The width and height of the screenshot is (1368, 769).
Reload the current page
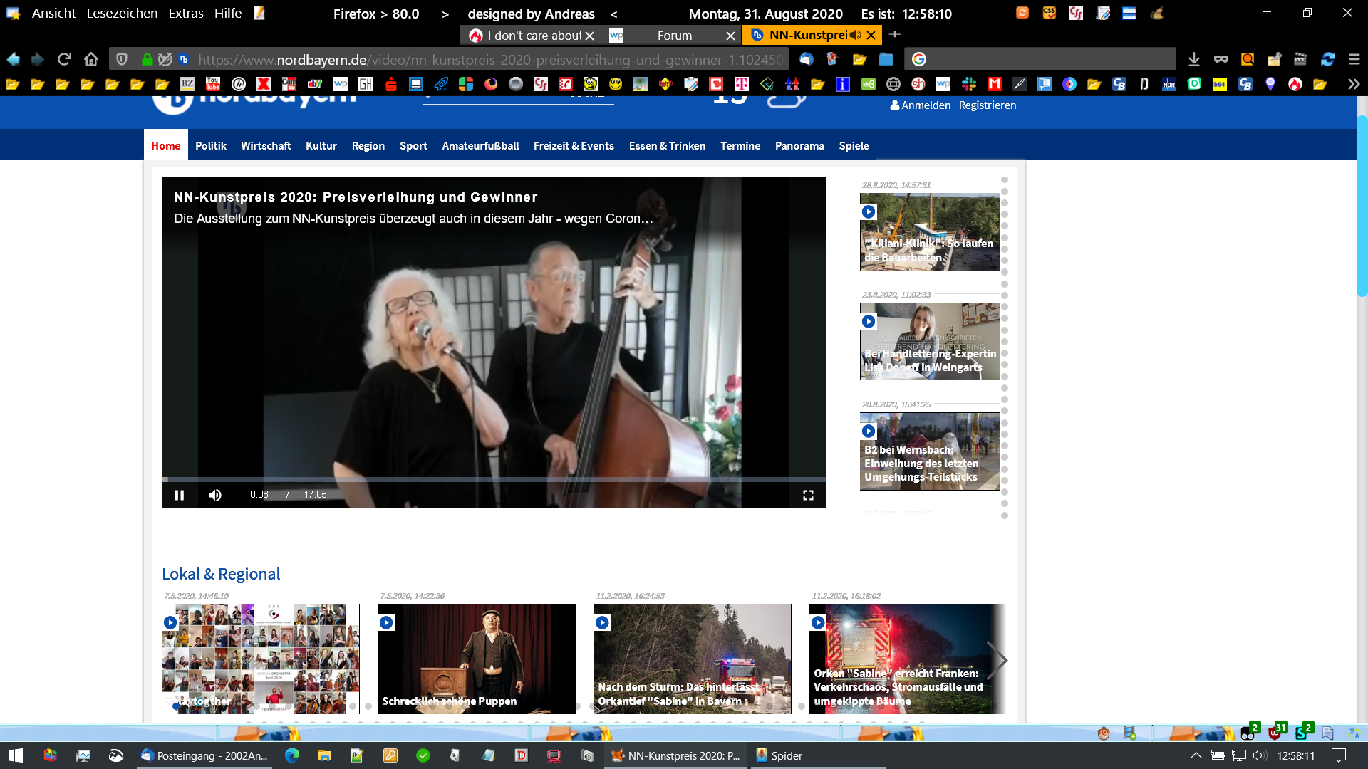click(64, 59)
